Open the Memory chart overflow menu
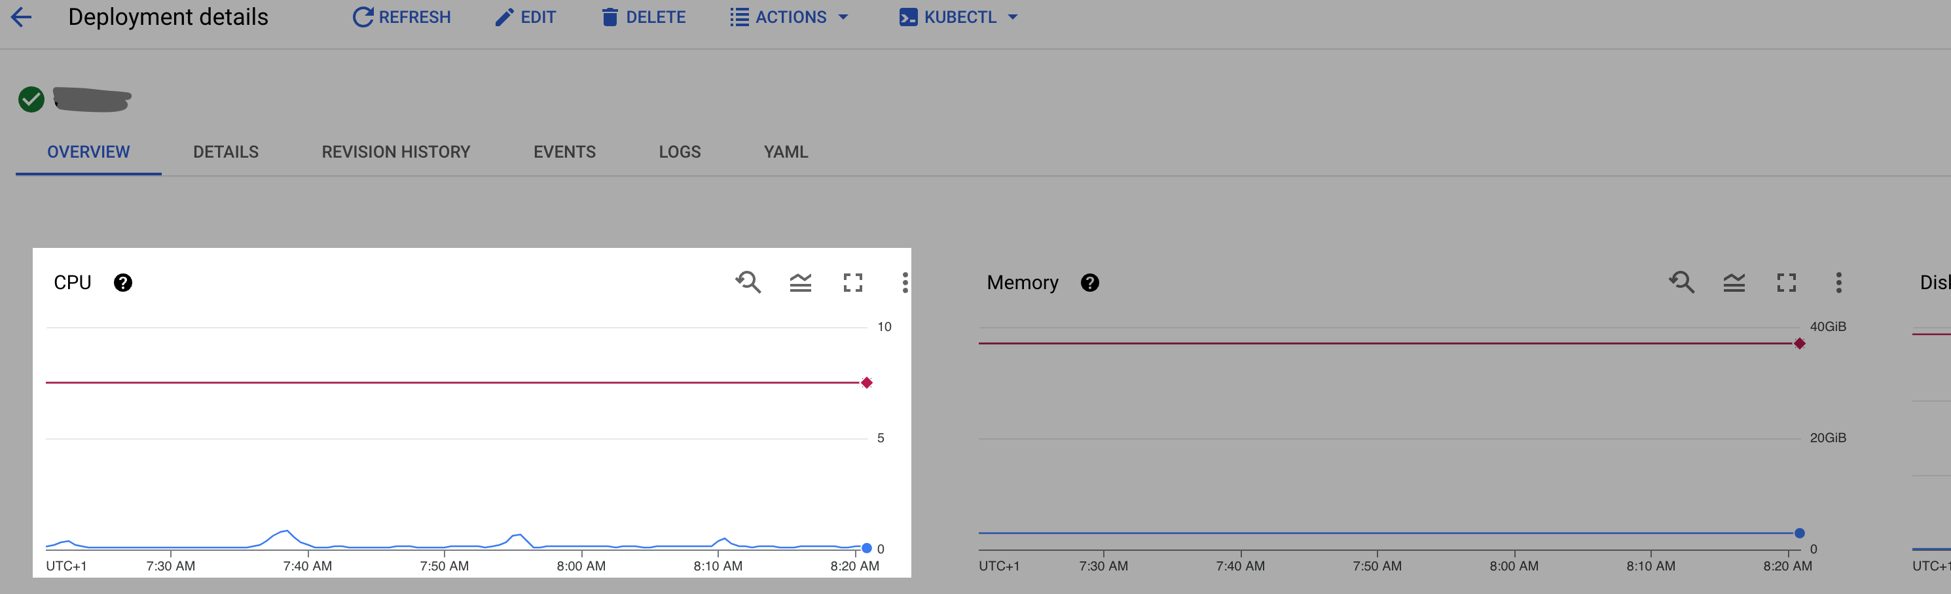This screenshot has height=594, width=1951. pos(1839,282)
